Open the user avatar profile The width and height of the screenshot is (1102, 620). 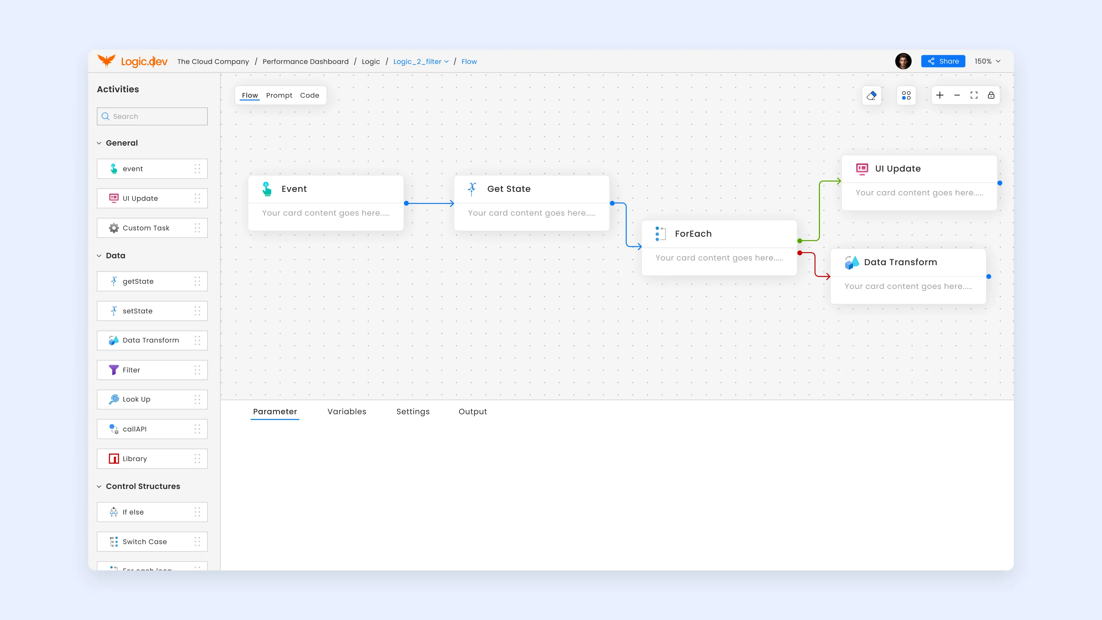point(903,61)
